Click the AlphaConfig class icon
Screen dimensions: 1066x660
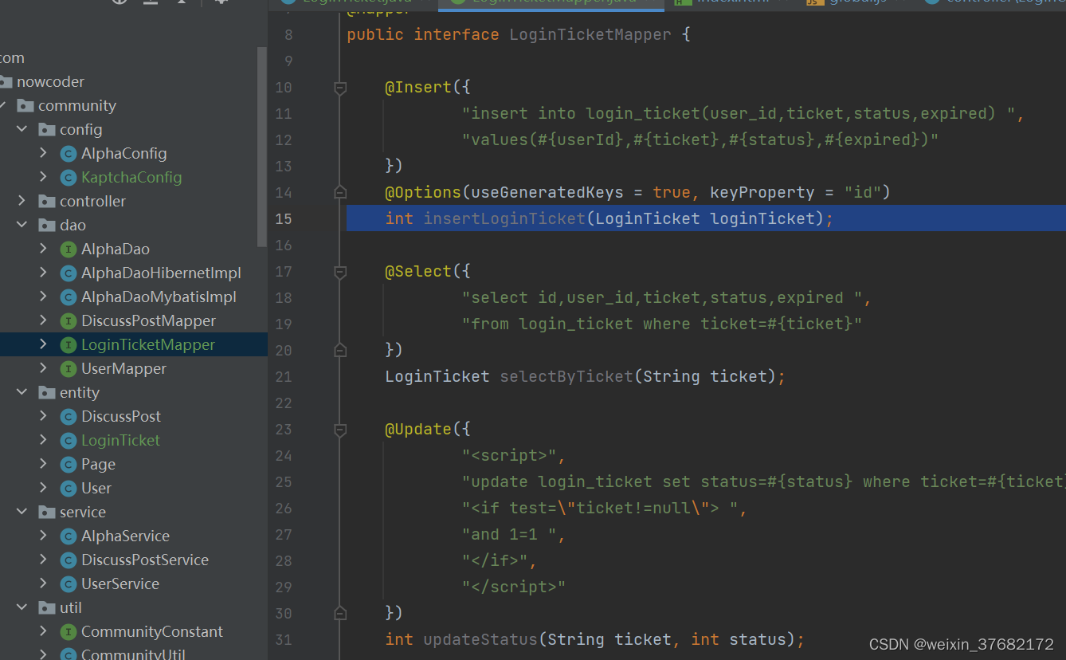pos(68,153)
